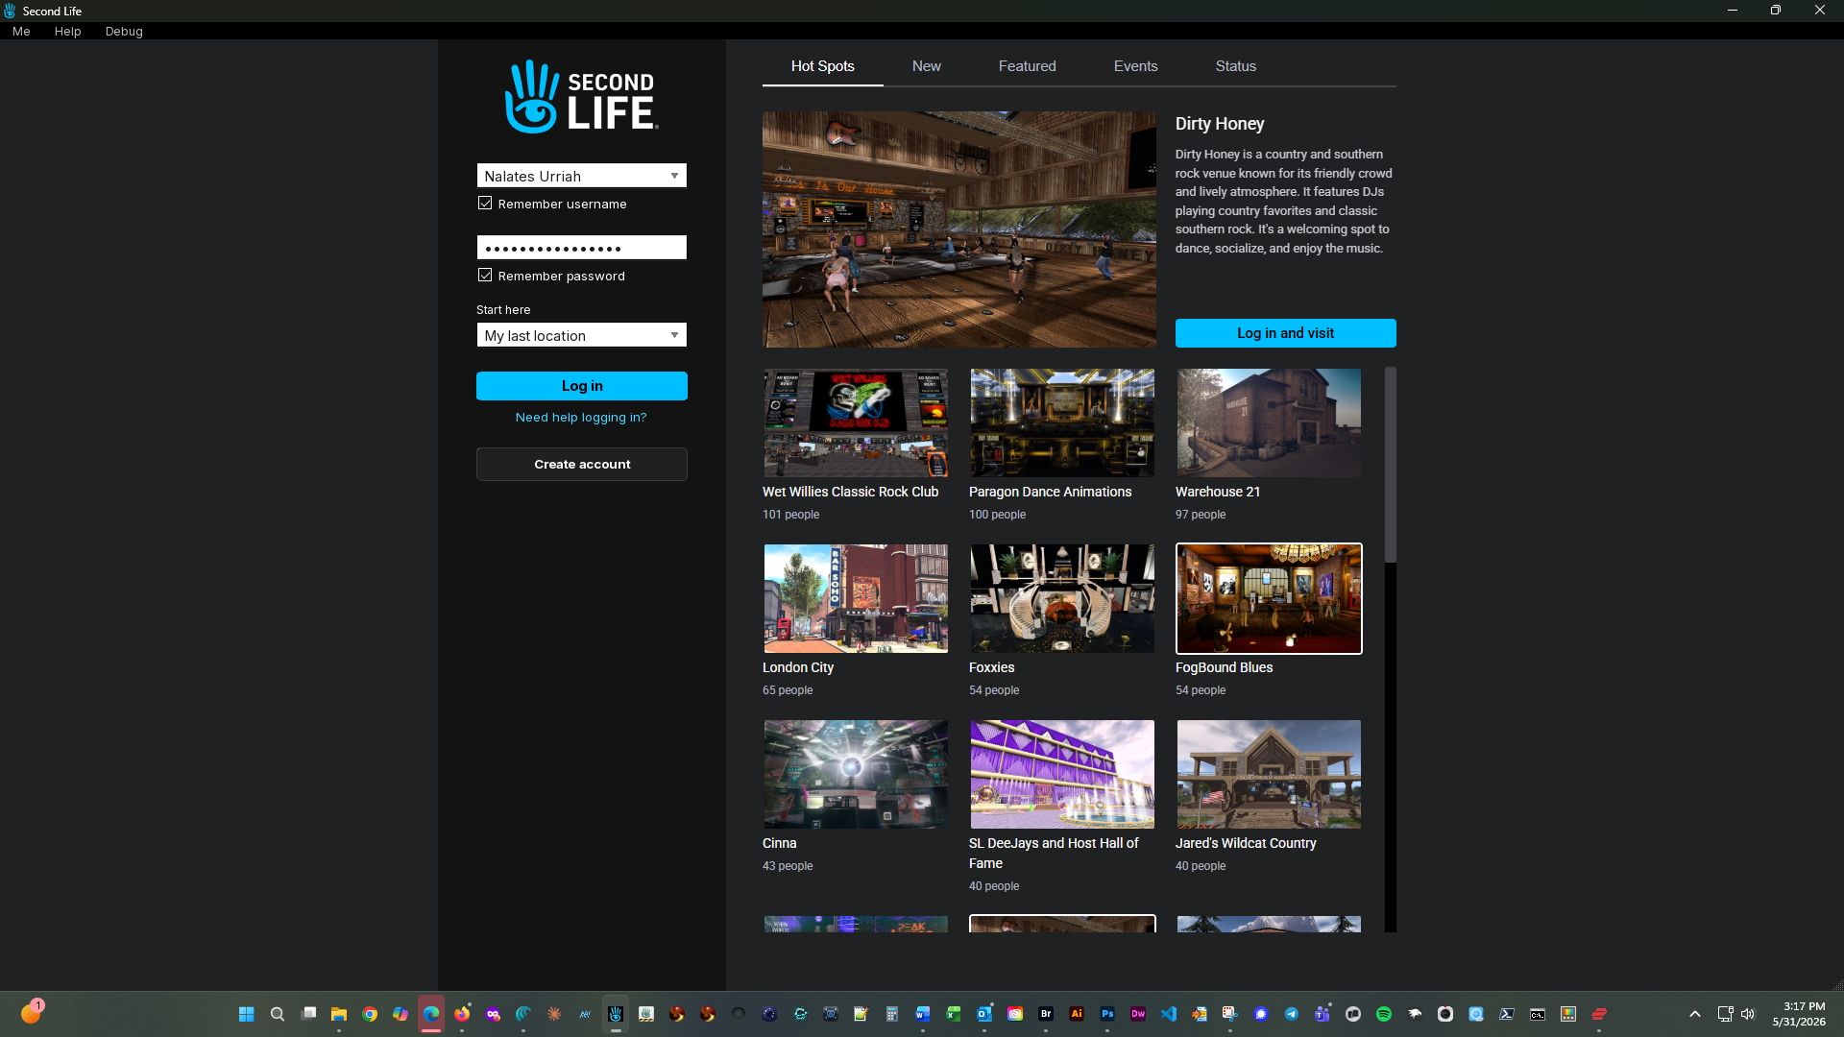The image size is (1844, 1037).
Task: Click Log in and visit Dirty Honey
Action: click(1286, 333)
